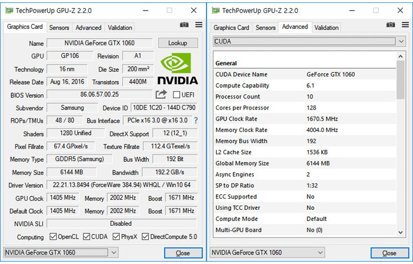Toggle the DirectCompute 5.0 checkbox
Screen dimensions: 413x264
click(x=145, y=236)
